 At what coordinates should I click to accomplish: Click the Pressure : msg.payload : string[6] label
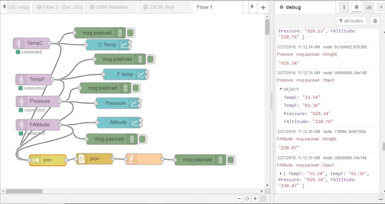307,55
